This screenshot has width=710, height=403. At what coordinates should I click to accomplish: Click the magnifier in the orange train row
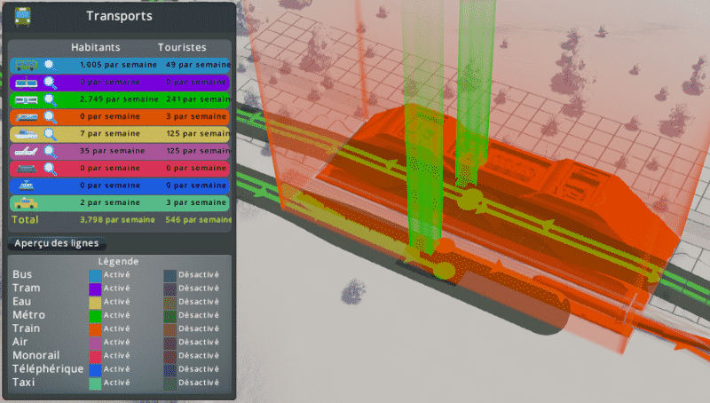point(50,116)
